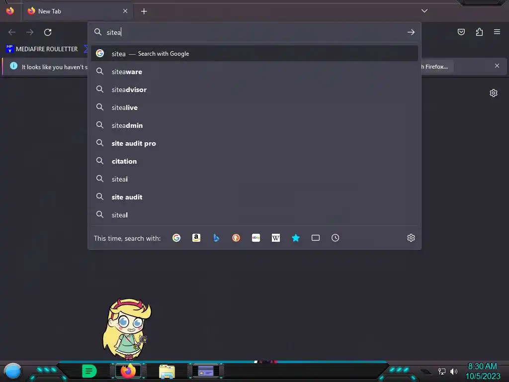The image size is (509, 382).
Task: Search this time with DuckDuckGo icon
Action: point(236,238)
